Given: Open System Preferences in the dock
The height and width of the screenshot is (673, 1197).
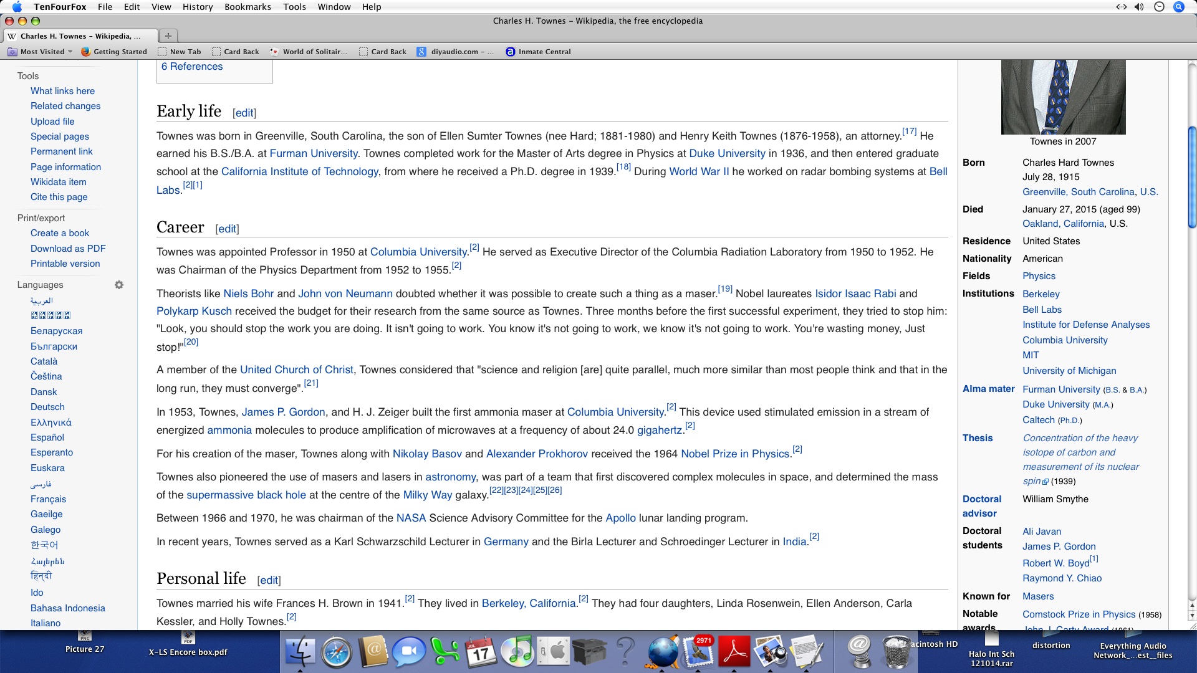Looking at the screenshot, I should point(554,652).
